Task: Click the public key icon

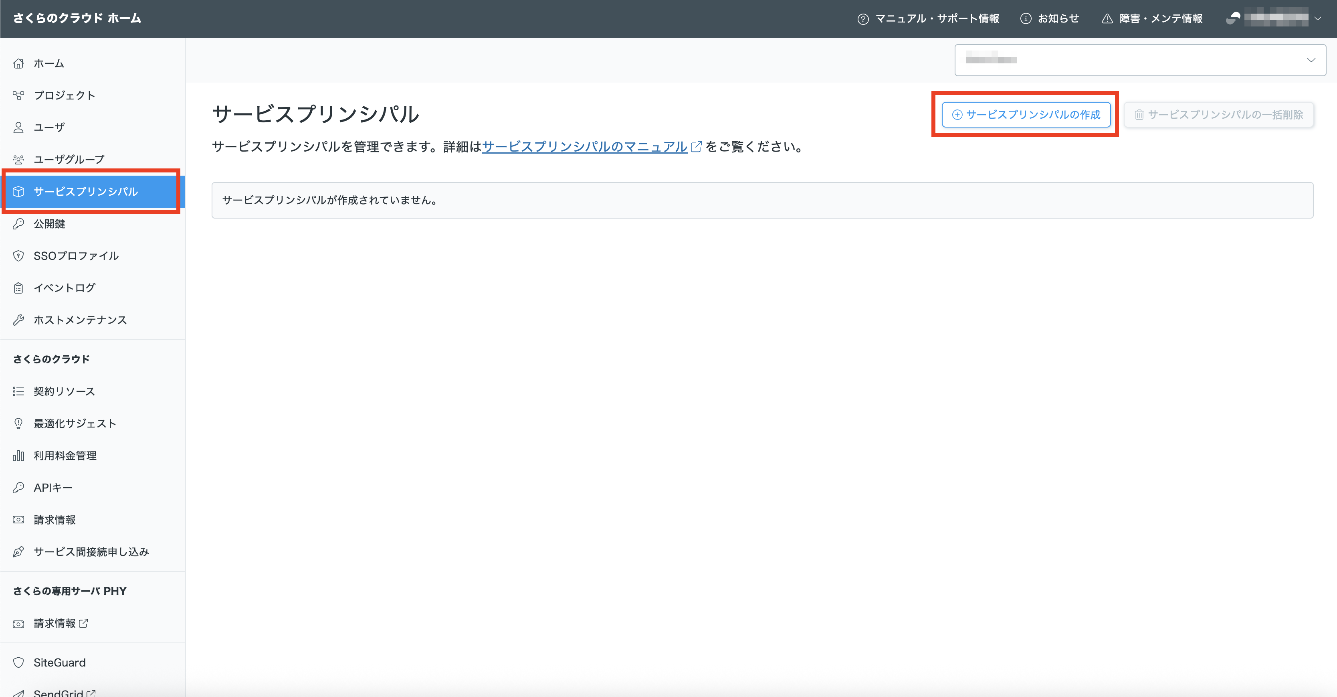Action: (19, 224)
